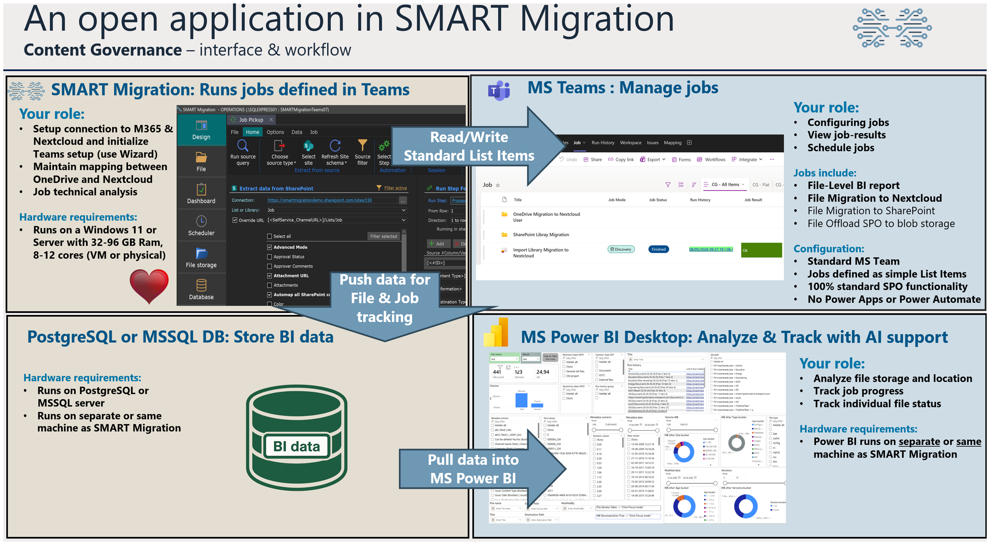The width and height of the screenshot is (990, 545).
Task: Click the sort icon in Job list
Action: 694,185
